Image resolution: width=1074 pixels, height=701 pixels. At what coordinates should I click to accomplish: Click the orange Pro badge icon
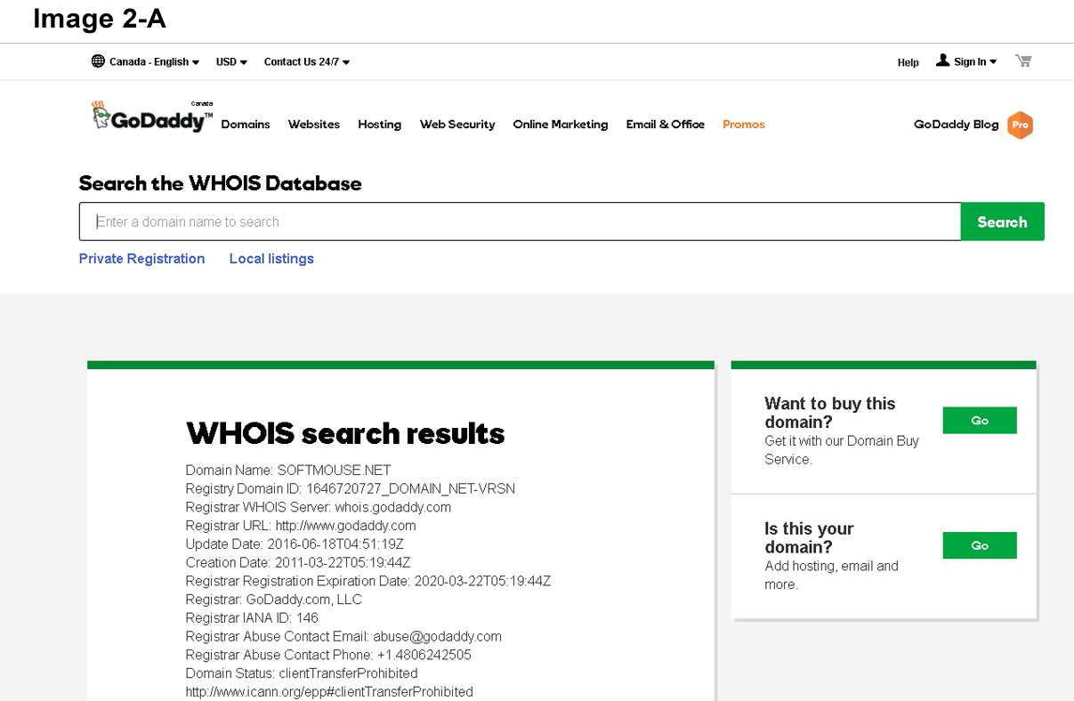1020,125
